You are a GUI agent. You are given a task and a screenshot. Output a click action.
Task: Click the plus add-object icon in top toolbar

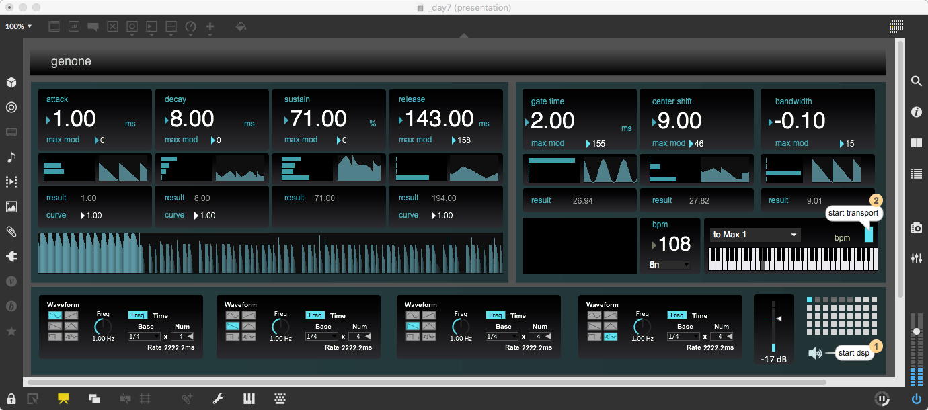coord(210,27)
